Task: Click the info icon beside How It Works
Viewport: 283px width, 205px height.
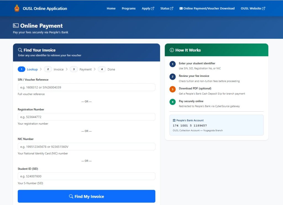Action: tap(172, 50)
